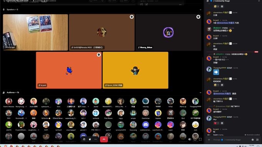Click the KAPI audience avatar
Screen dimensions: 262x147
pyautogui.click(x=46, y=125)
